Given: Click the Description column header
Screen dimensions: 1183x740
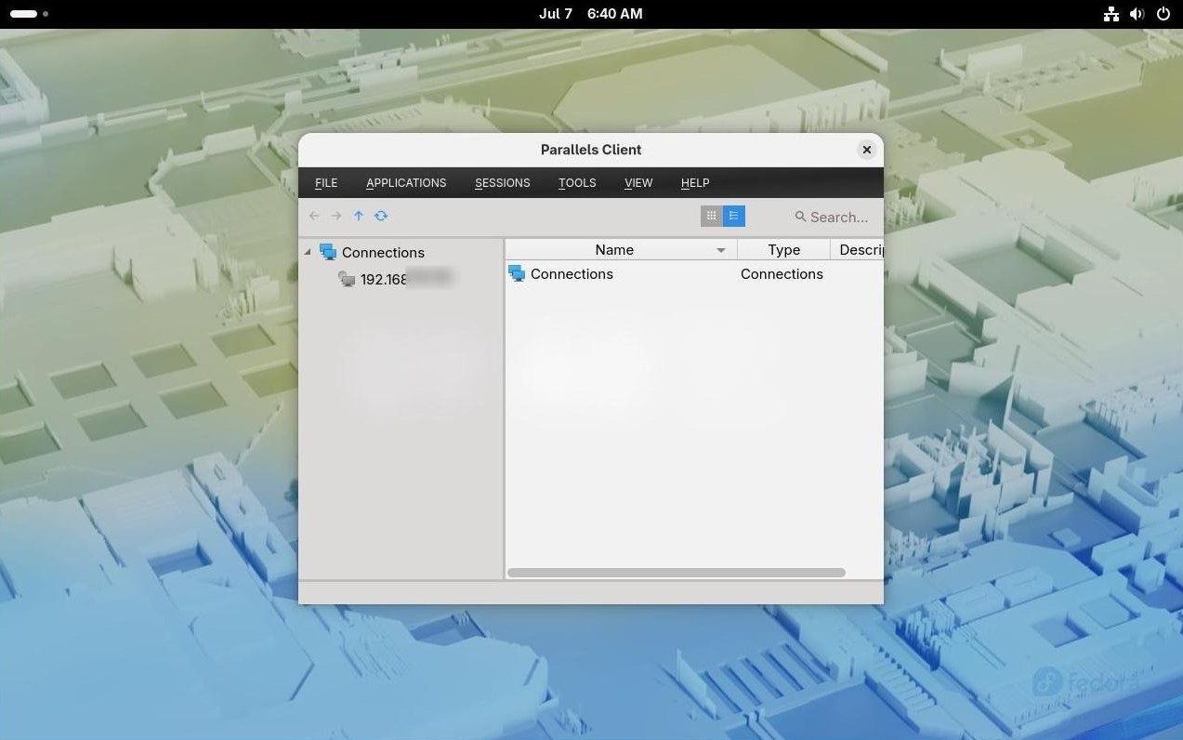Looking at the screenshot, I should point(857,250).
